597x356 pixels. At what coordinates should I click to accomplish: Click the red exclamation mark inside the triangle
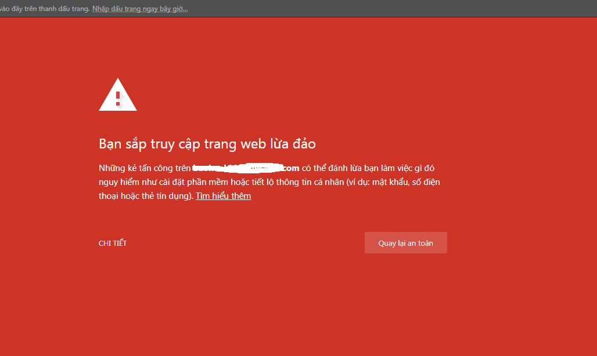tap(118, 98)
